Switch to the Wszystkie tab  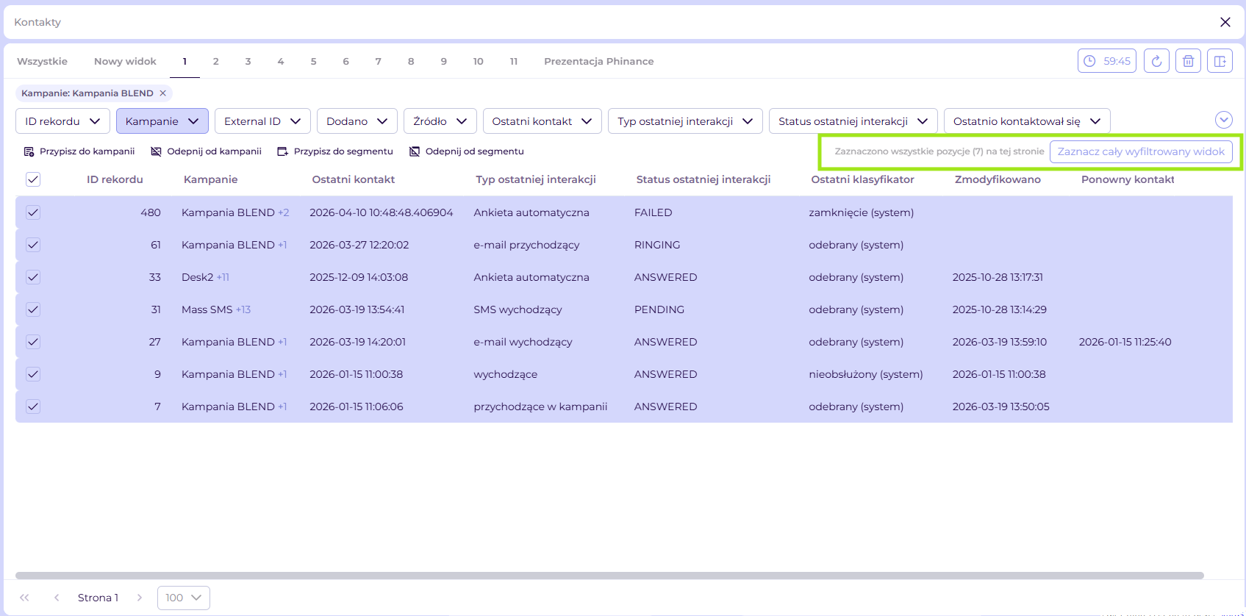click(43, 61)
